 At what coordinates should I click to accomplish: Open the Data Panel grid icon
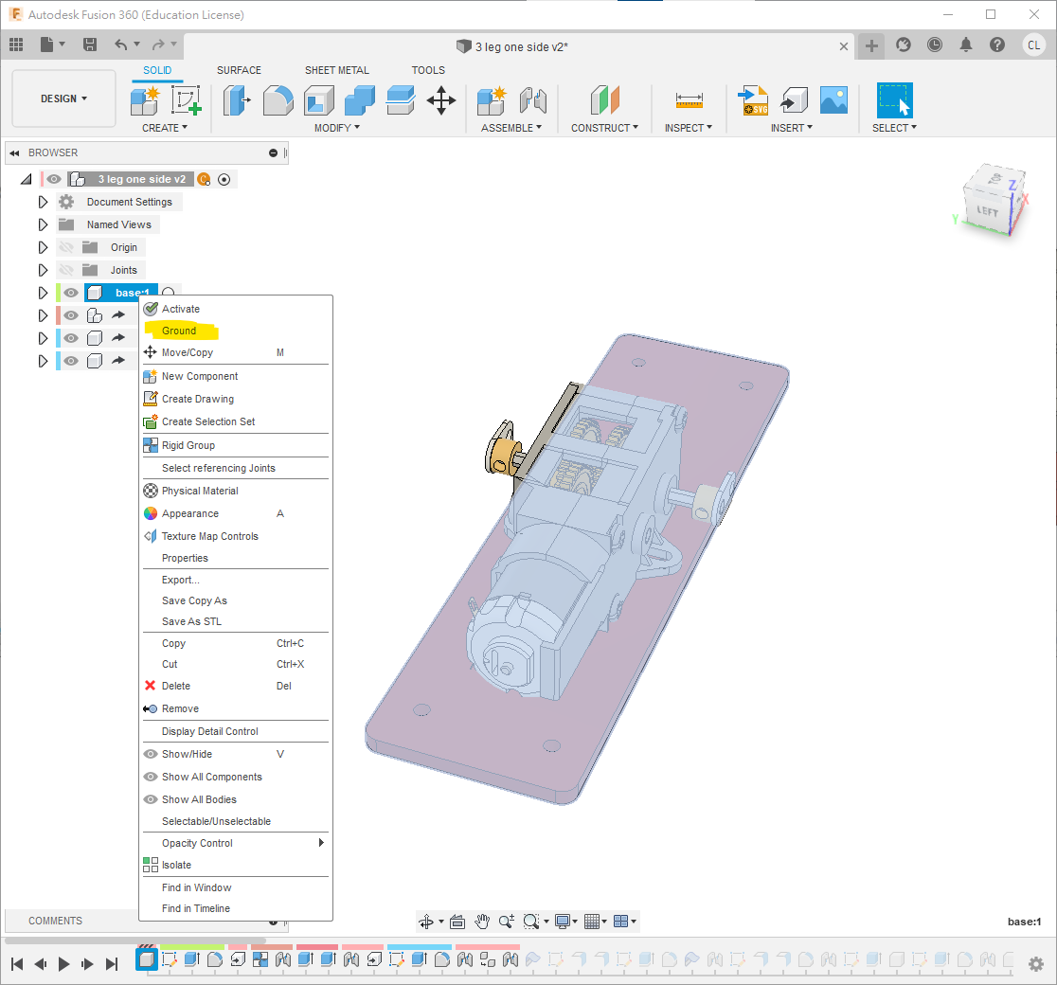tap(16, 45)
